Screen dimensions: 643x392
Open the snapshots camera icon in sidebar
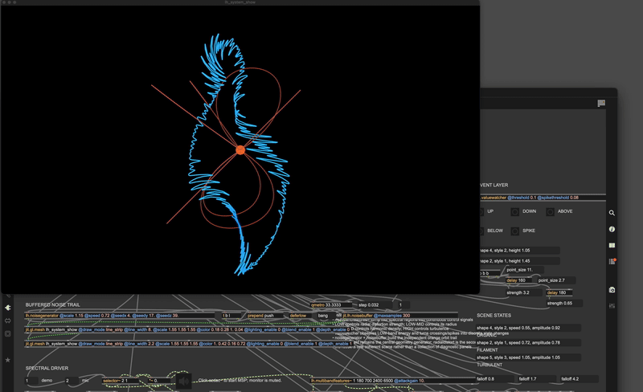(x=612, y=290)
